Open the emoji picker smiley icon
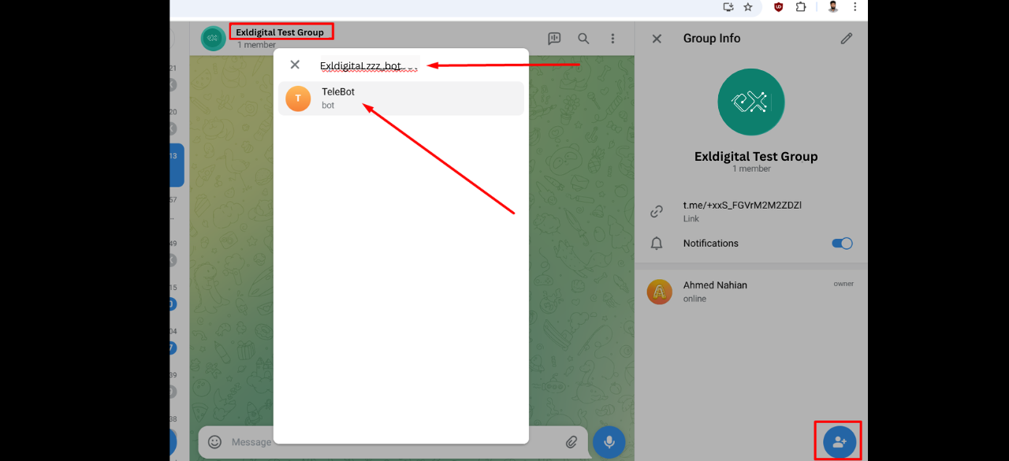 [x=214, y=442]
